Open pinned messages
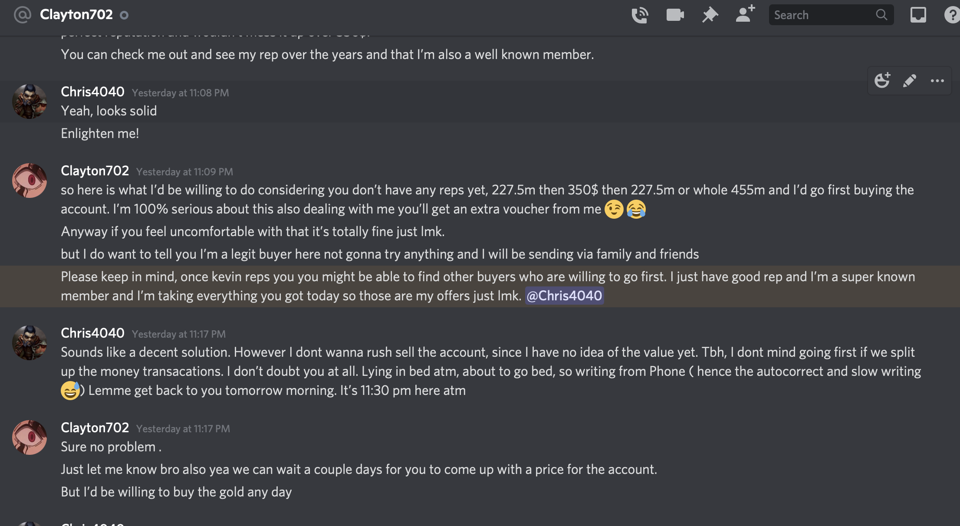Image resolution: width=960 pixels, height=526 pixels. (710, 15)
